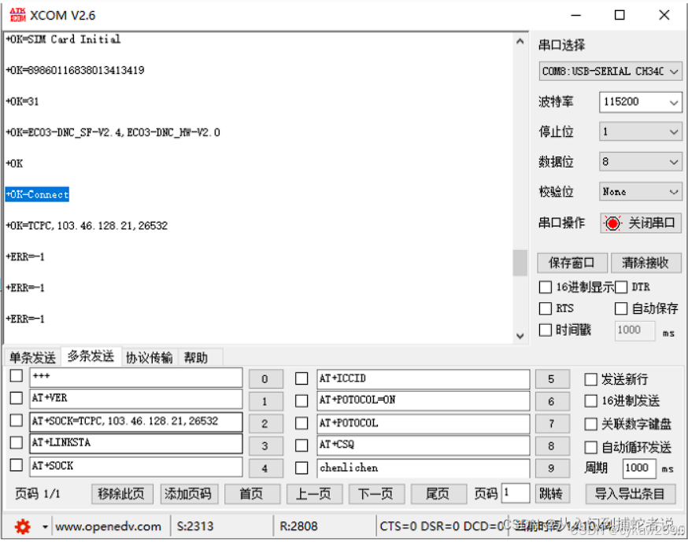This screenshot has width=688, height=542.
Task: Open the settings gear at bottom left
Action: (x=22, y=525)
